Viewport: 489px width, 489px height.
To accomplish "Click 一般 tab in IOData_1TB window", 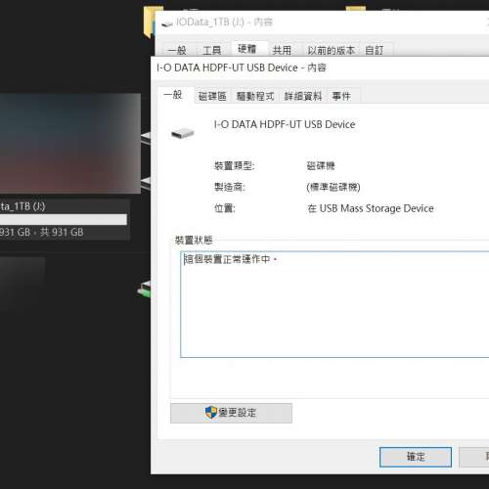I will click(177, 50).
